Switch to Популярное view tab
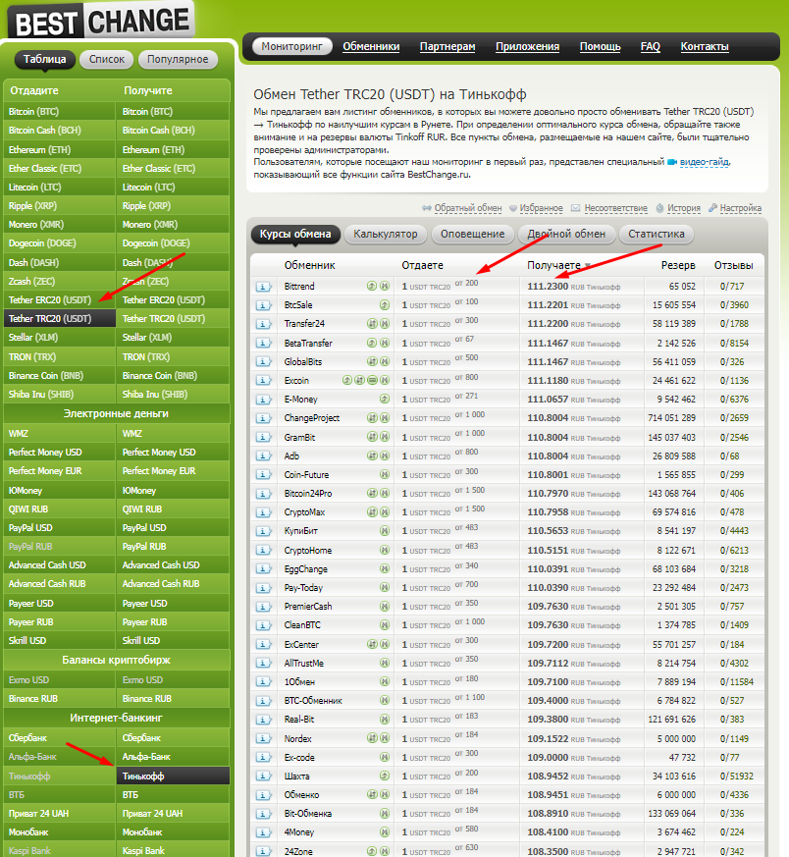The image size is (789, 857). coord(178,59)
